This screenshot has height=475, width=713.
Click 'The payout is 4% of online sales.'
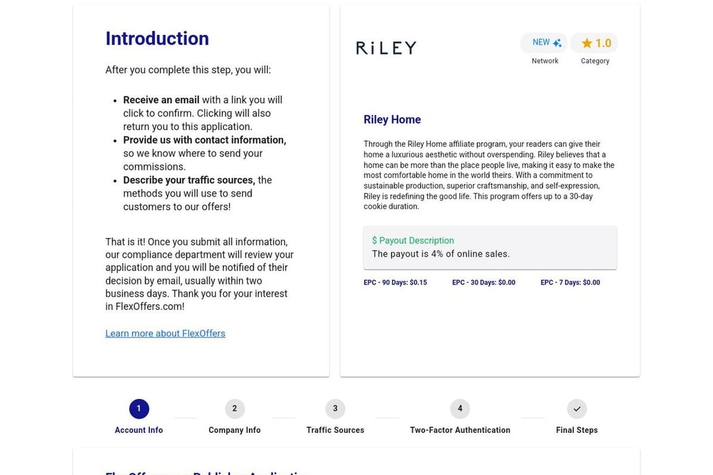[441, 254]
